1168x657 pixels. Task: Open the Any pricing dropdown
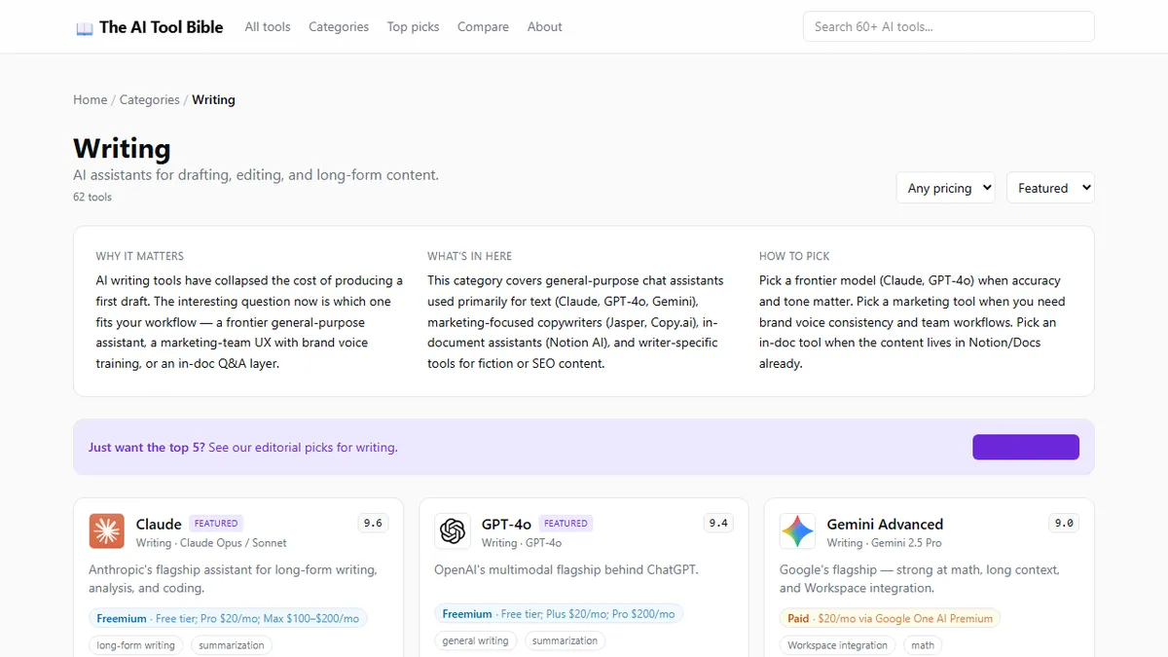(x=946, y=188)
